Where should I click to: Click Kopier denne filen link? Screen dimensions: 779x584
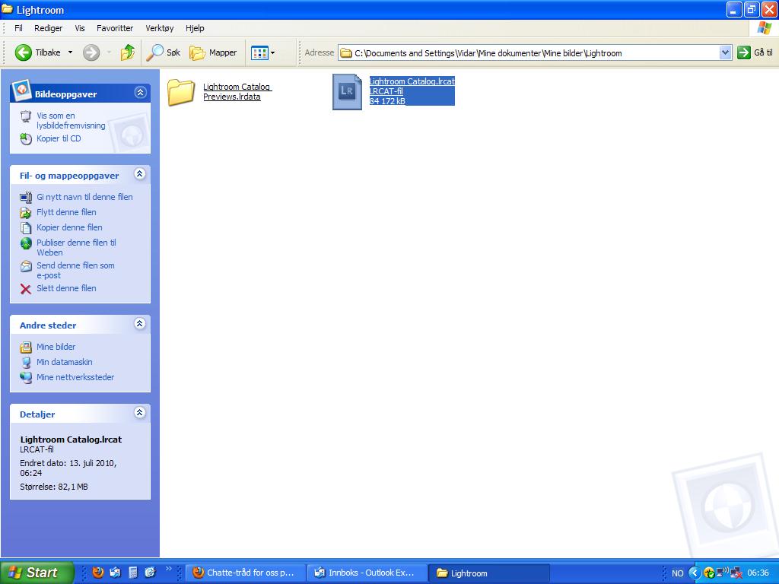69,227
